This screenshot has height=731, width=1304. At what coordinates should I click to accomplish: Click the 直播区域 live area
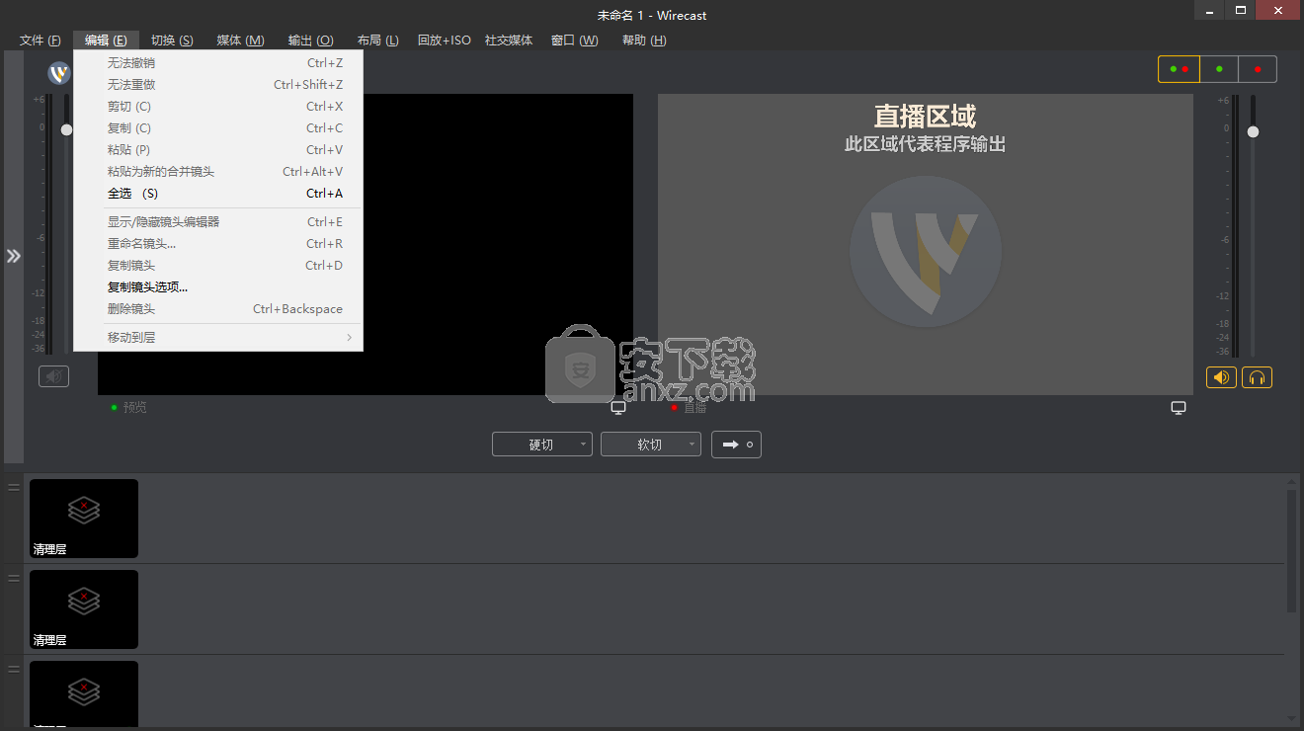pos(926,244)
